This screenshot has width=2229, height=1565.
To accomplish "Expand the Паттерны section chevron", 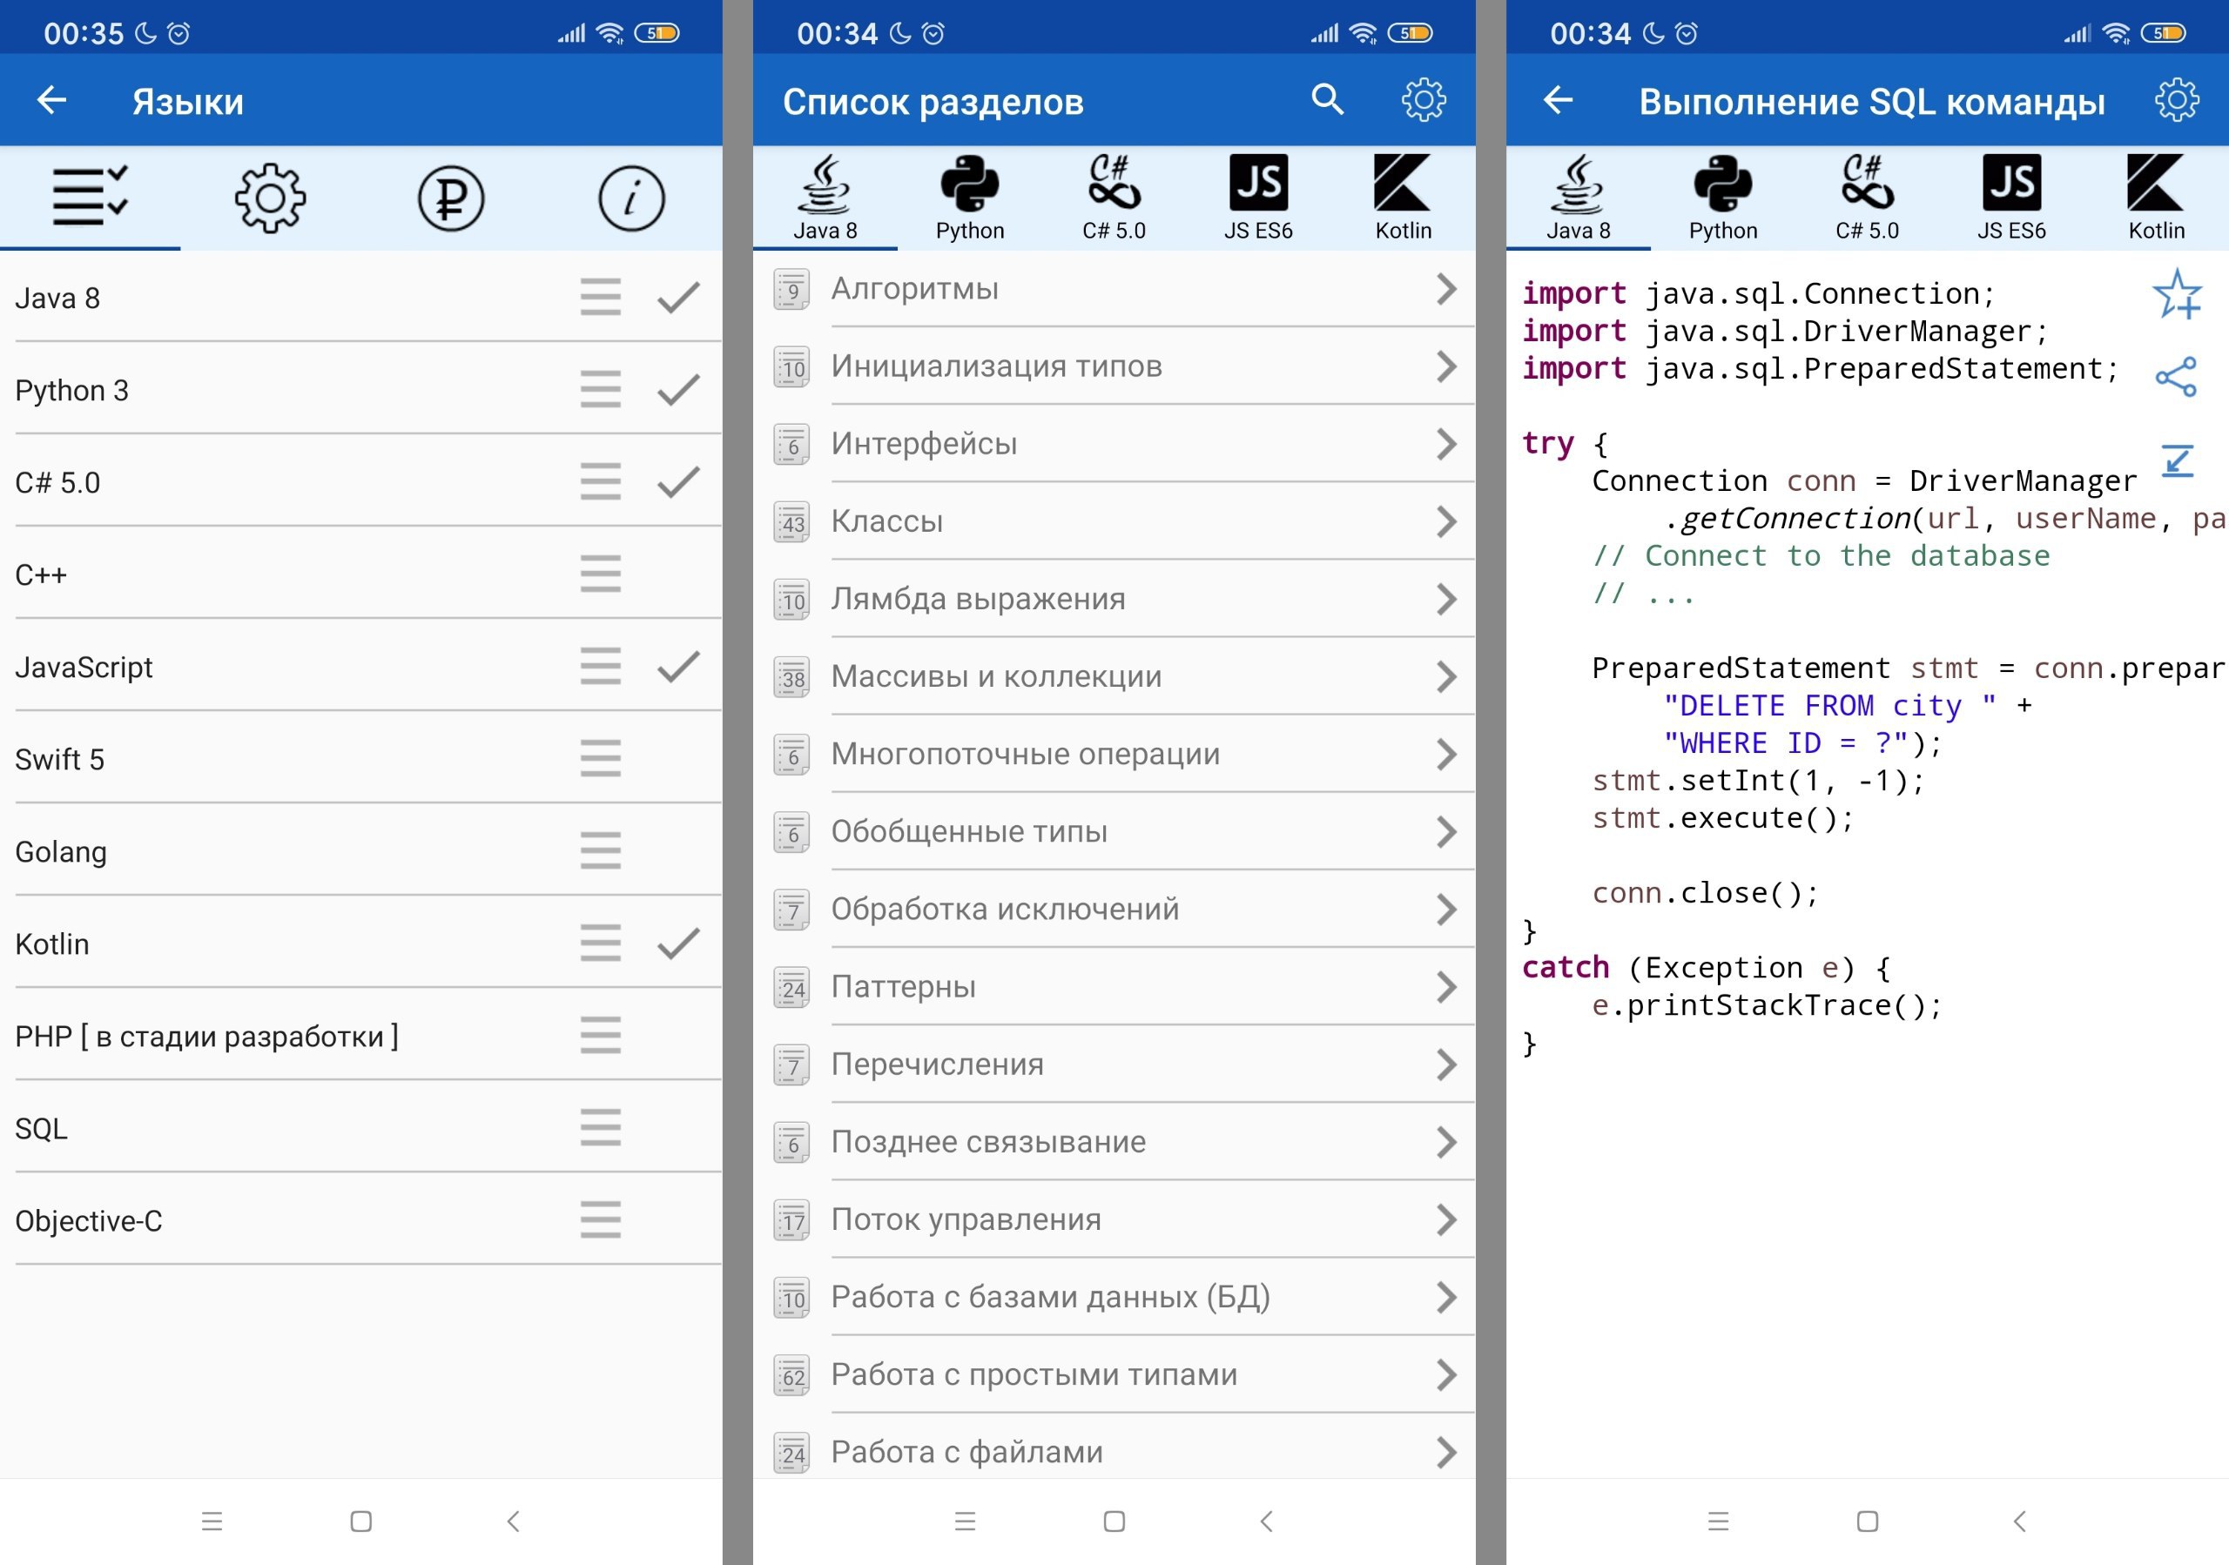I will [1446, 987].
